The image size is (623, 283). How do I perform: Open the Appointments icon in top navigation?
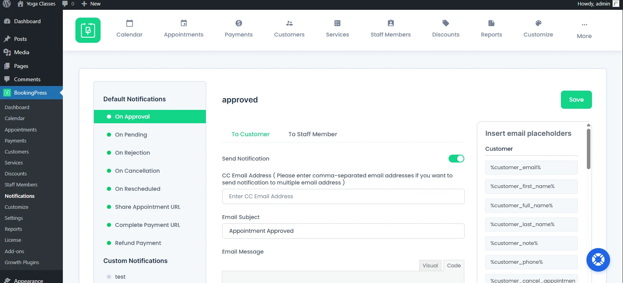[x=184, y=23]
